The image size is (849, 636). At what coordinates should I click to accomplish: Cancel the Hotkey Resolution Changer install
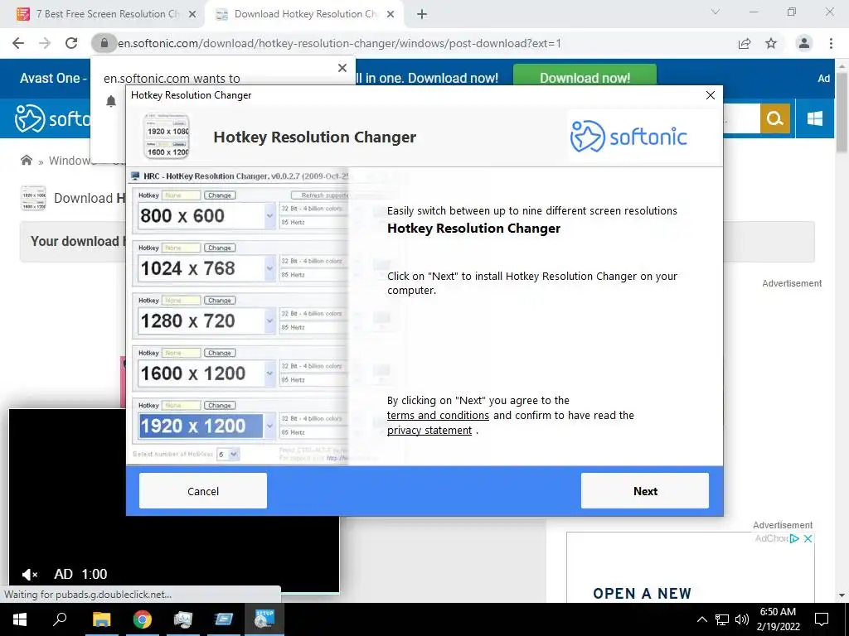point(203,490)
